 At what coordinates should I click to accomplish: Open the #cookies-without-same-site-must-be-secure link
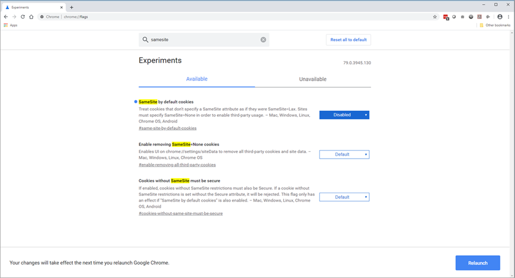pyautogui.click(x=180, y=214)
